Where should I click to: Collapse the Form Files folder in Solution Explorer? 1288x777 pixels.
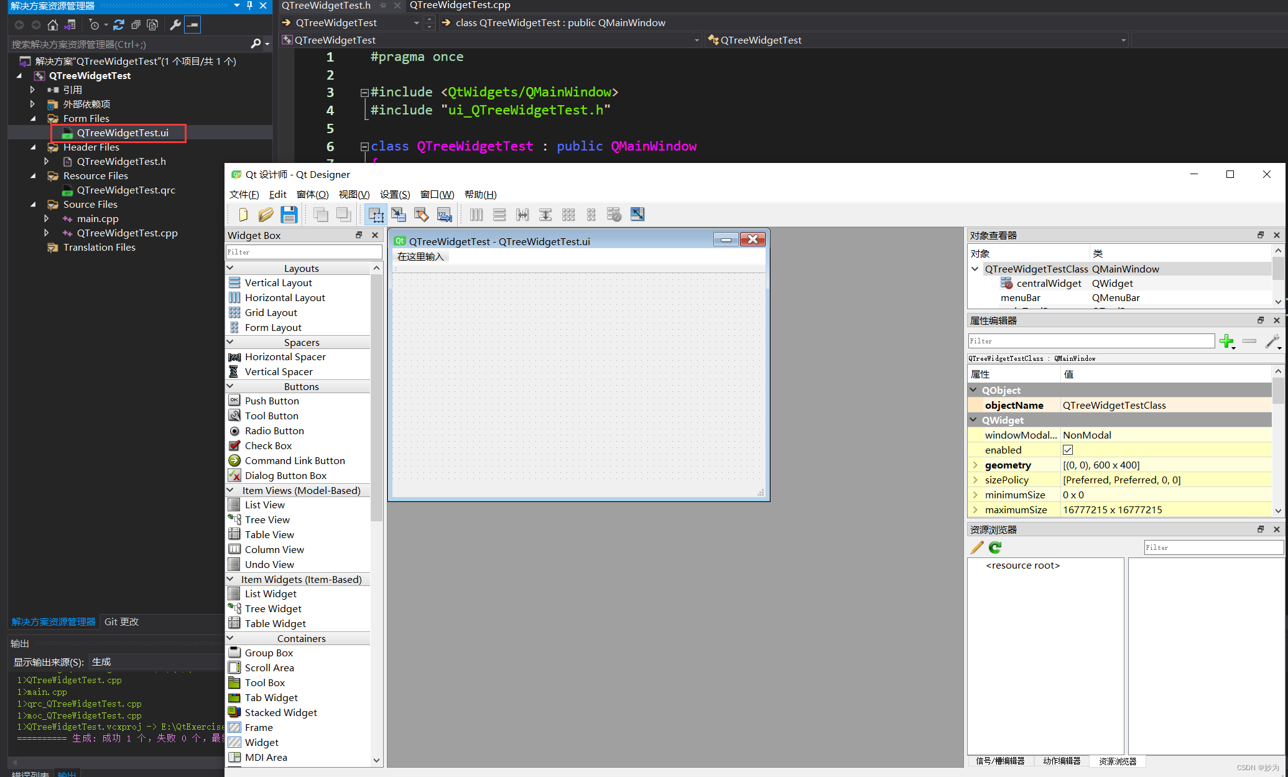(x=33, y=118)
